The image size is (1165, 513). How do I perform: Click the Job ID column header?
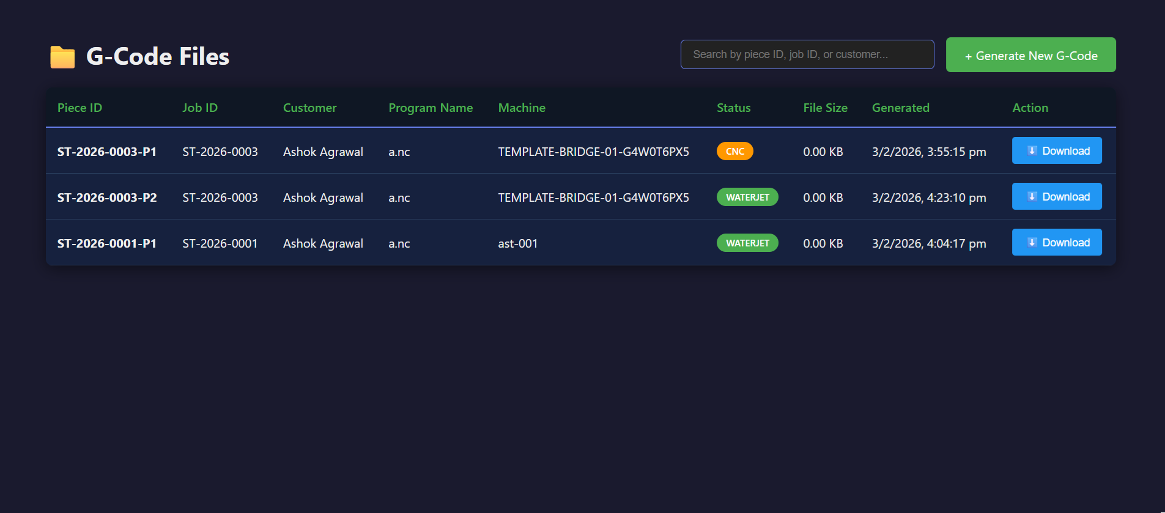tap(200, 108)
